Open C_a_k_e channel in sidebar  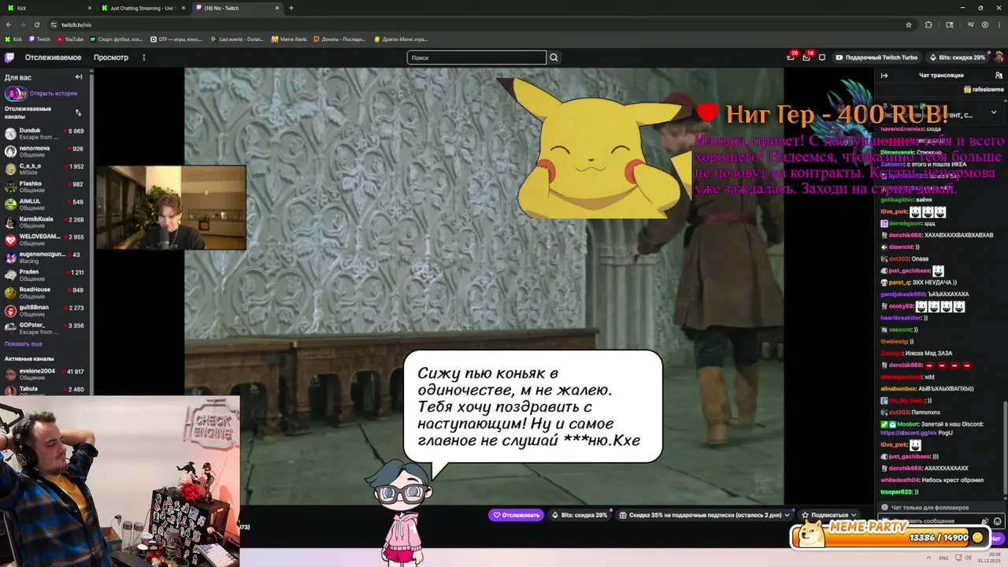pyautogui.click(x=46, y=169)
